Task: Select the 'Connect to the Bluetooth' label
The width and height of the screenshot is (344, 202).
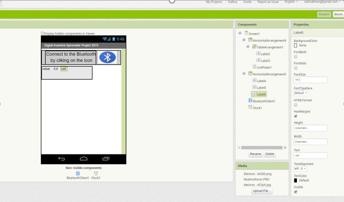Action: coord(71,57)
